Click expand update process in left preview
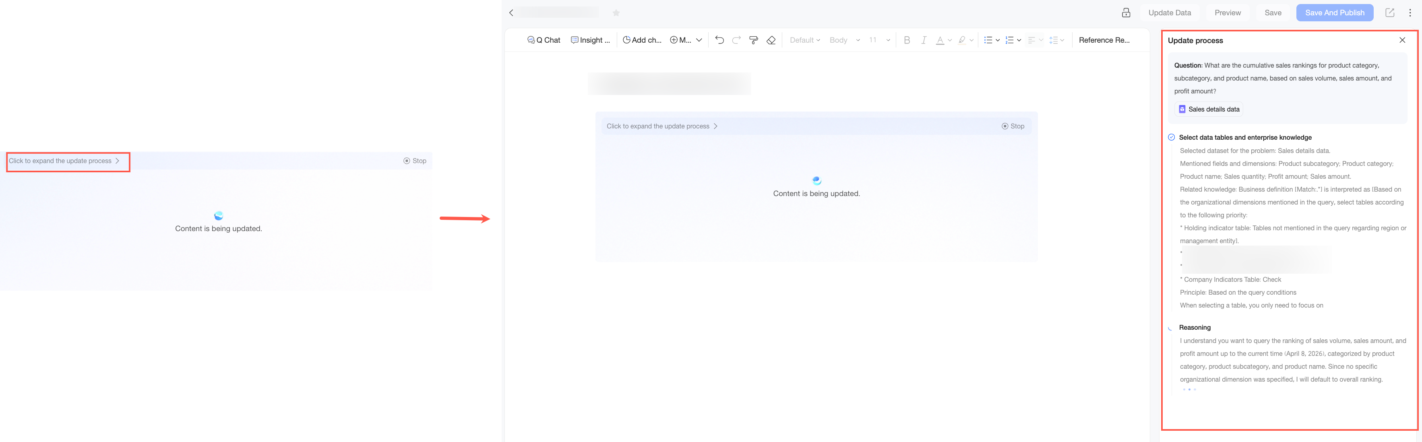This screenshot has width=1422, height=442. [x=64, y=161]
